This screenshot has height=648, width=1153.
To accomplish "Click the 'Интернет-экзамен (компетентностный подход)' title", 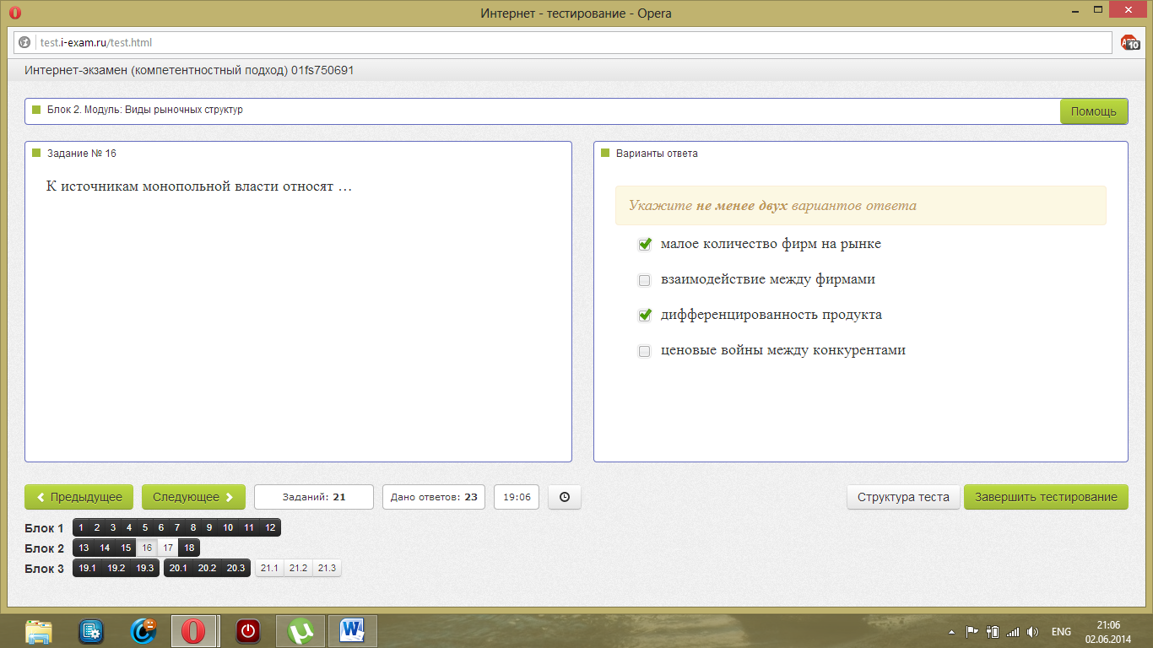I will pyautogui.click(x=189, y=70).
